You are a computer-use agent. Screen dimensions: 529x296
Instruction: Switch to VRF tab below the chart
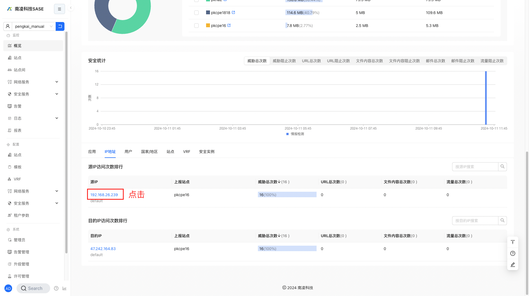pos(187,152)
